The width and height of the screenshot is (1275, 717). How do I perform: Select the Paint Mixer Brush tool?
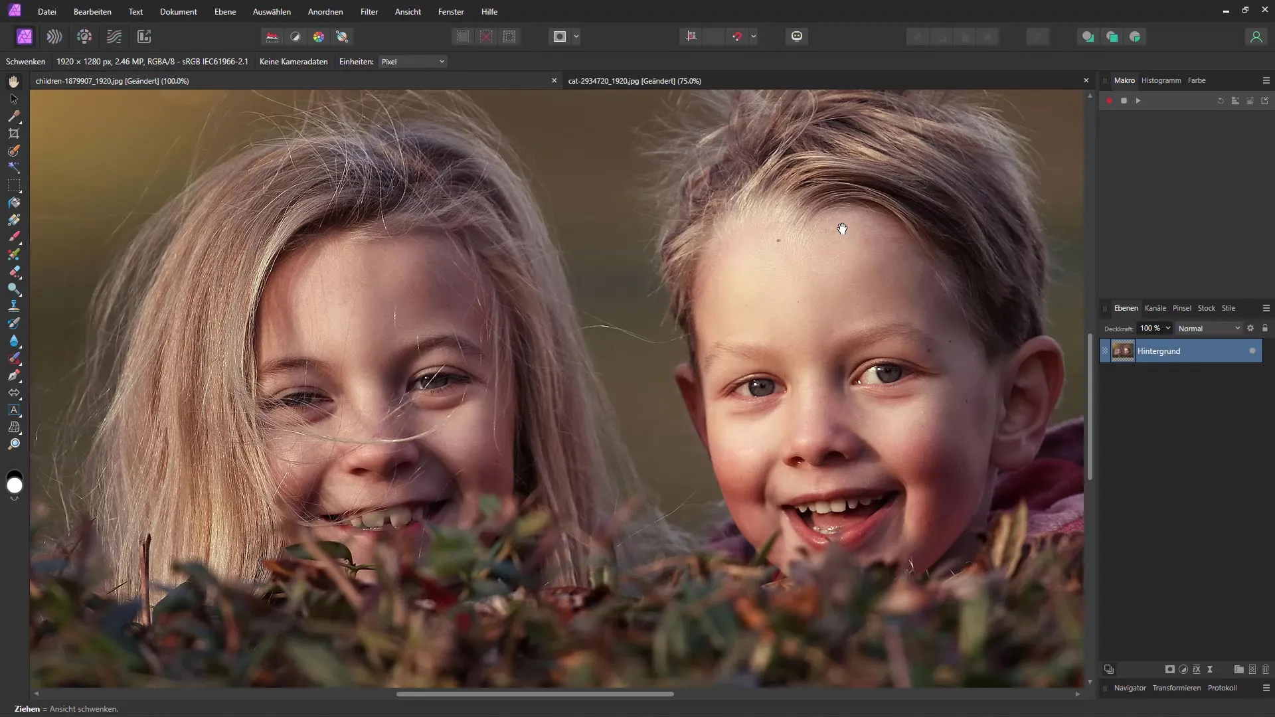point(14,254)
